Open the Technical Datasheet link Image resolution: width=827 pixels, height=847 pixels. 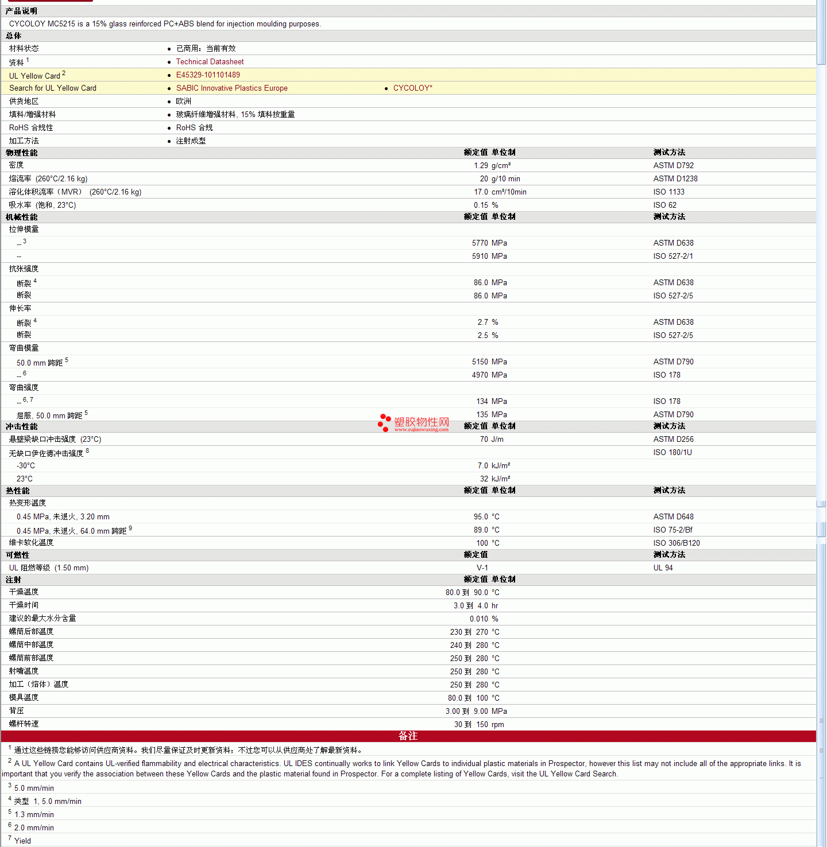click(210, 62)
